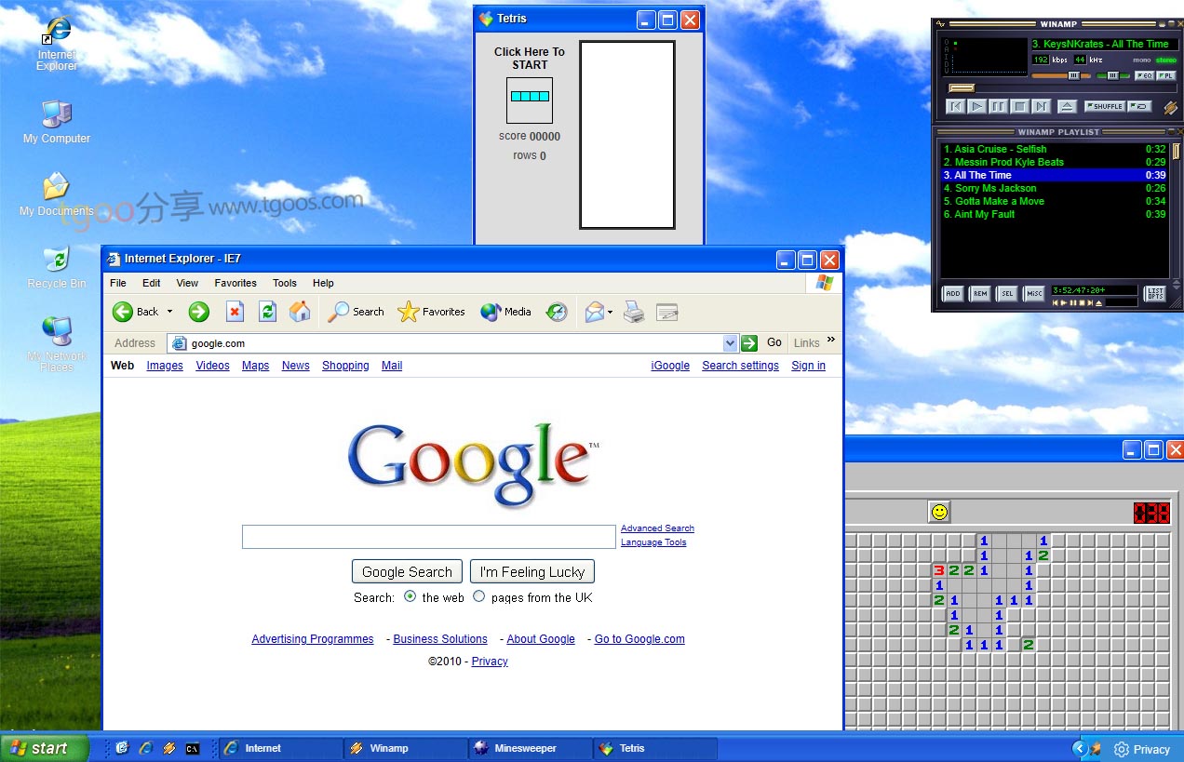Expand the address bar dropdown

coord(730,343)
